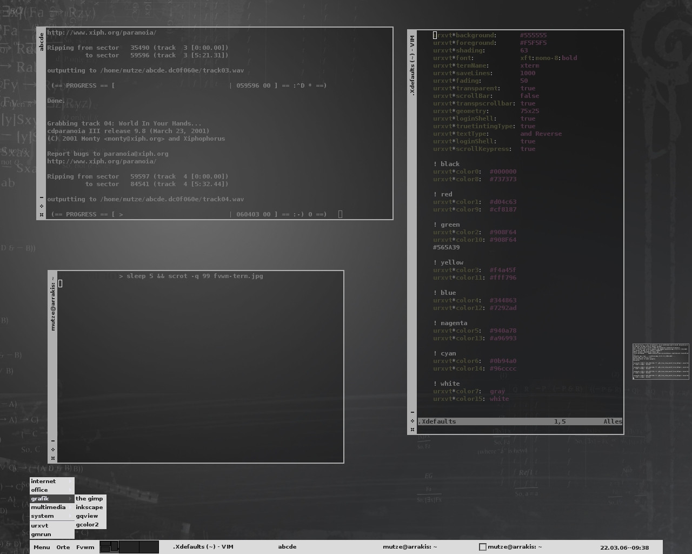Click color1 value #d04c63

[503, 202]
